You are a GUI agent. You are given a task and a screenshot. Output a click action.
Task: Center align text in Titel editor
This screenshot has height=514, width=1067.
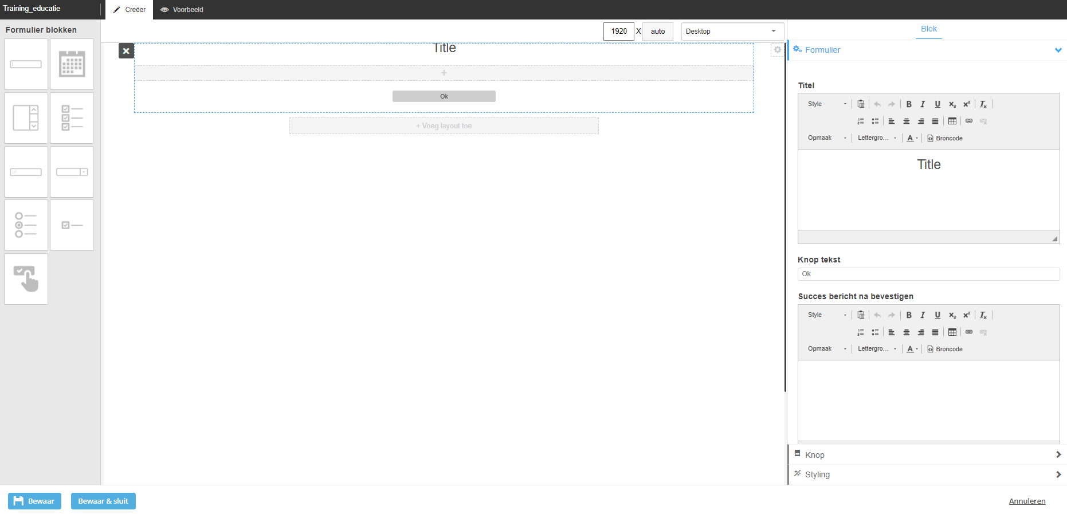tap(907, 121)
